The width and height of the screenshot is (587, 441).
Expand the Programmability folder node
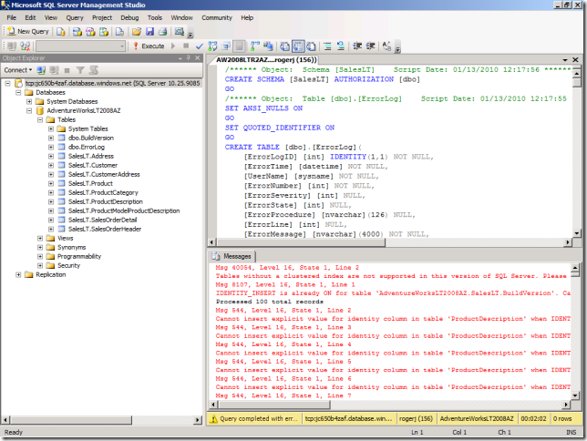coord(40,256)
